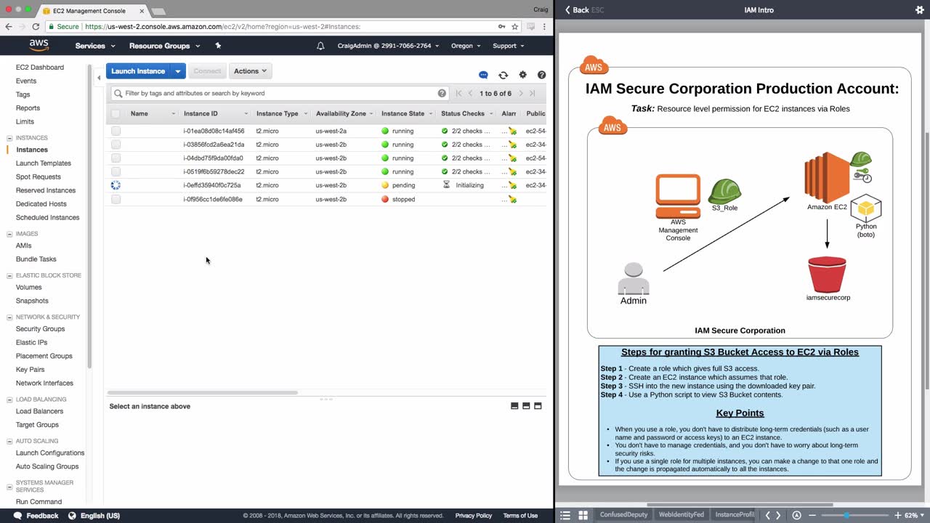
Task: Select the checkbox for instance i-0f956cc1de6fe086e
Action: pos(116,199)
